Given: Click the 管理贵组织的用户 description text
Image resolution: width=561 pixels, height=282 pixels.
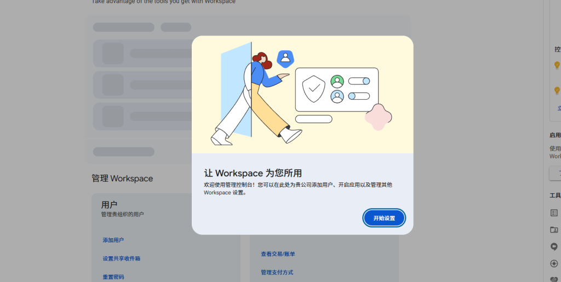Looking at the screenshot, I should (122, 215).
